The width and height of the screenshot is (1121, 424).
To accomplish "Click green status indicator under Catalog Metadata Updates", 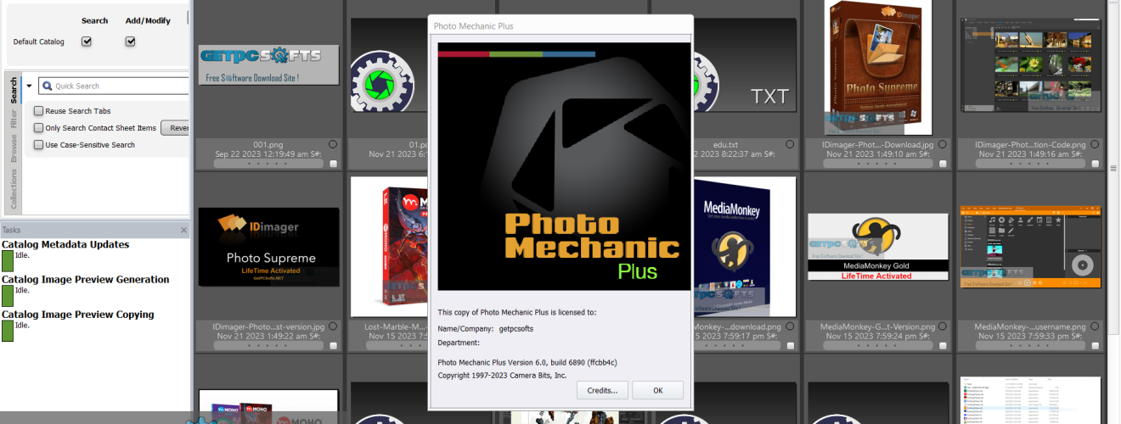I will coord(8,260).
